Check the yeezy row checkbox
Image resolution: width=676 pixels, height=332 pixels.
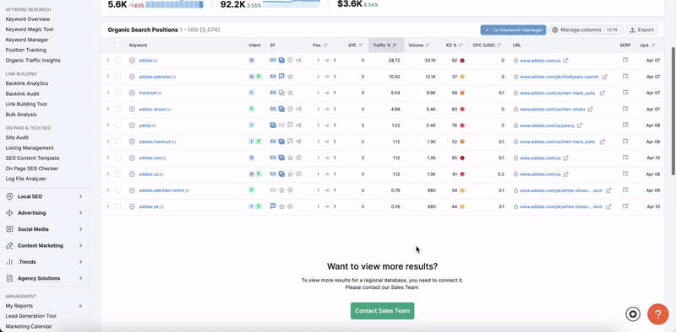click(x=117, y=126)
